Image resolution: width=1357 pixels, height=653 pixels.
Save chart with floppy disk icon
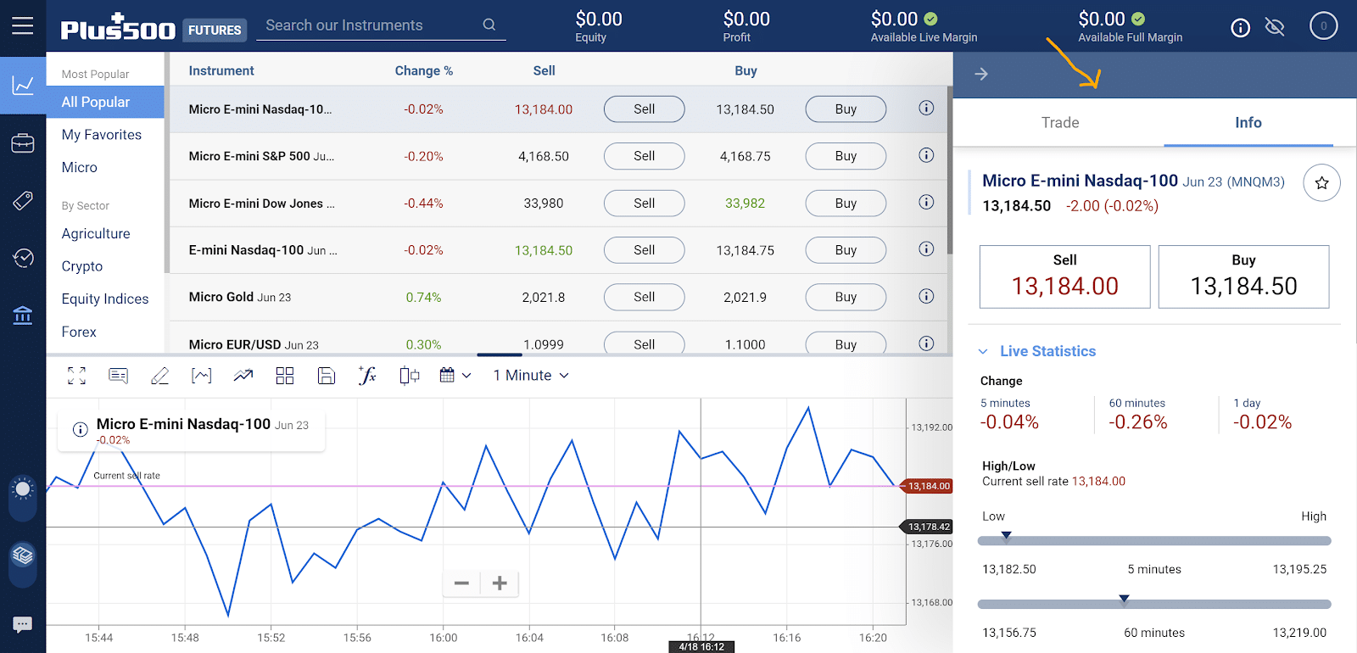tap(327, 376)
